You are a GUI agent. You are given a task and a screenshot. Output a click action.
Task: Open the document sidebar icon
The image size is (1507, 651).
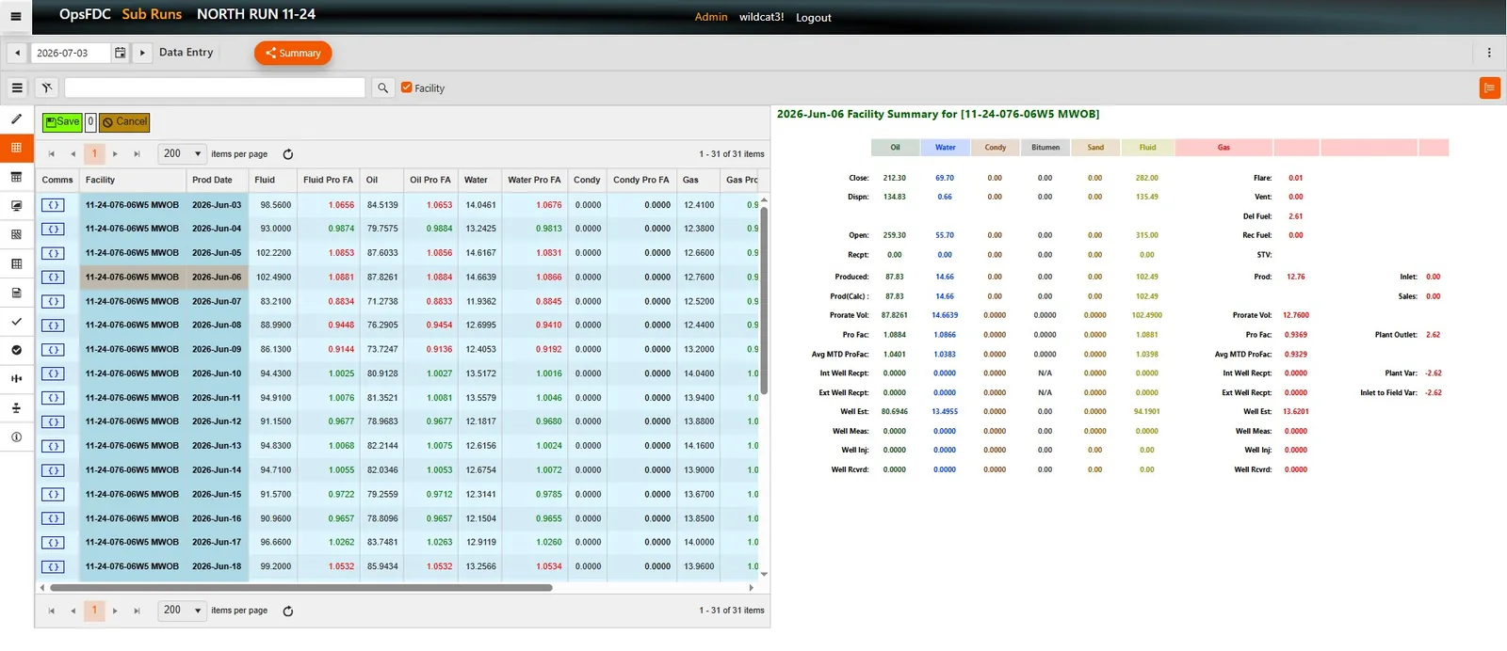[x=16, y=293]
